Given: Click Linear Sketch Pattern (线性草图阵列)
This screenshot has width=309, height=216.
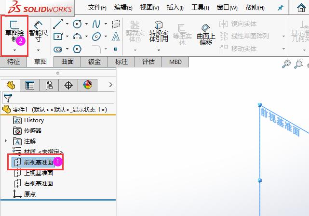Looking at the screenshot, I should point(244,36).
